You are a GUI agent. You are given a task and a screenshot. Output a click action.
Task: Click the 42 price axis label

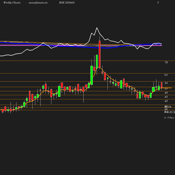click(x=166, y=101)
